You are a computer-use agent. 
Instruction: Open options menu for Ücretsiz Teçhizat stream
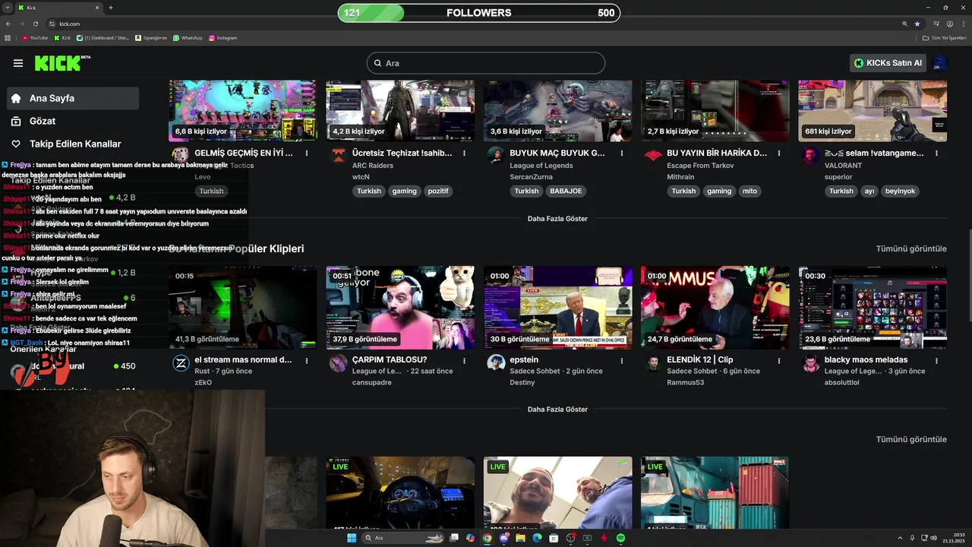point(464,153)
